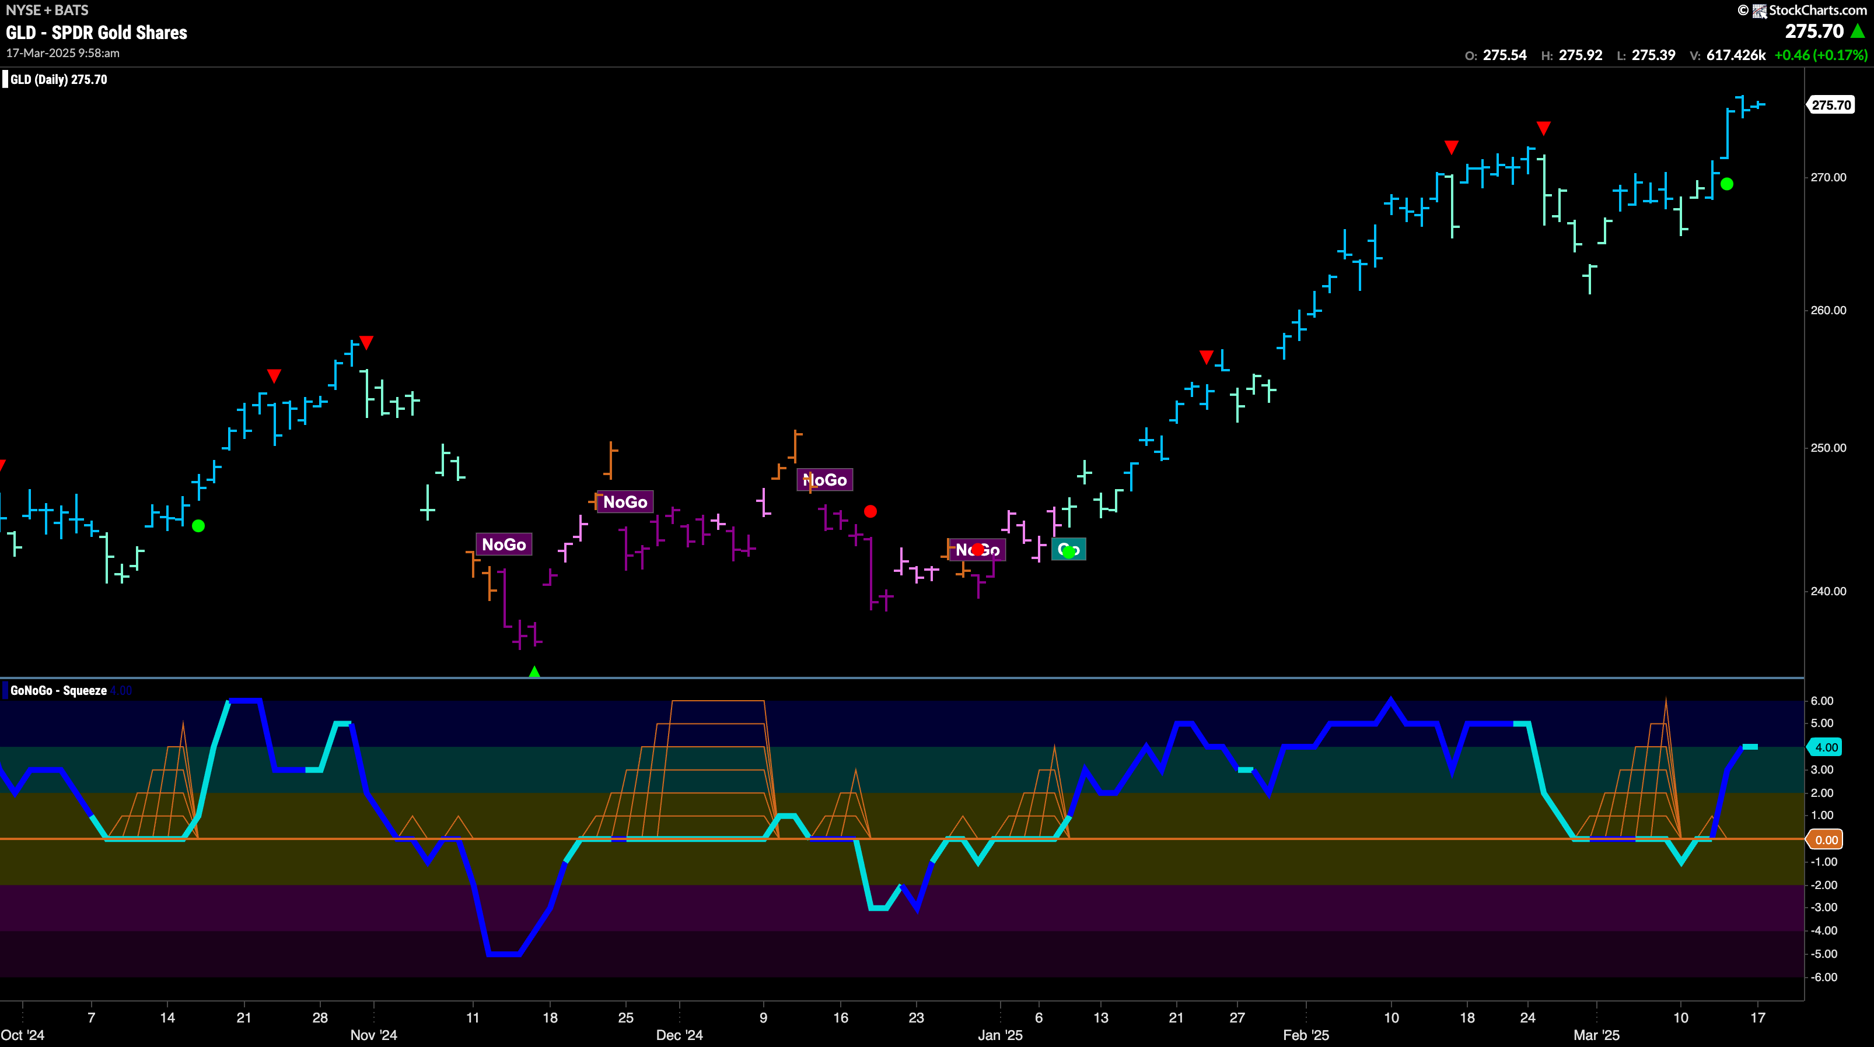Image resolution: width=1874 pixels, height=1047 pixels.
Task: Select the red dot near the December 18 bar
Action: tap(870, 512)
